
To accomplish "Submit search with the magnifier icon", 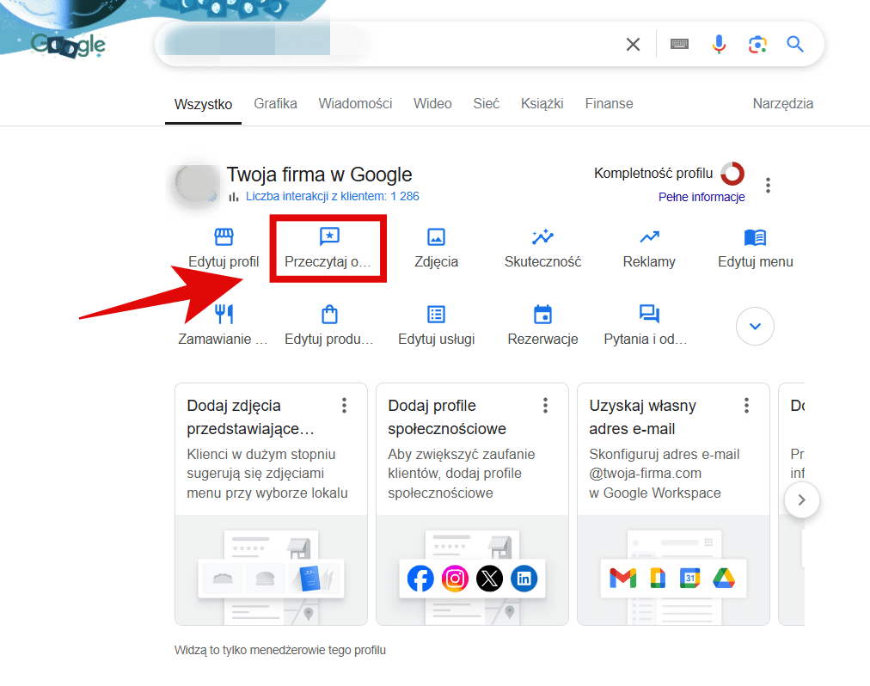I will 795,44.
